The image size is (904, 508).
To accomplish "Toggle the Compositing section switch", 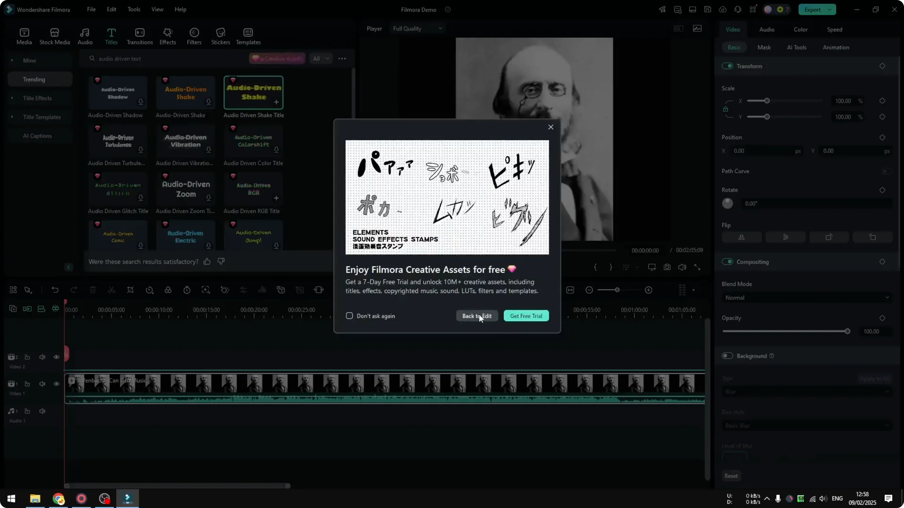I will pyautogui.click(x=728, y=262).
